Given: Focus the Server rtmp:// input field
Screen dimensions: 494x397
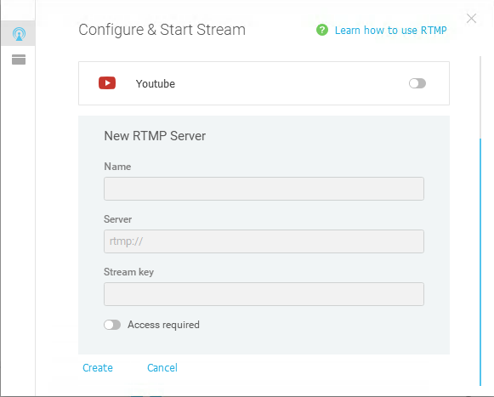Looking at the screenshot, I should (264, 241).
